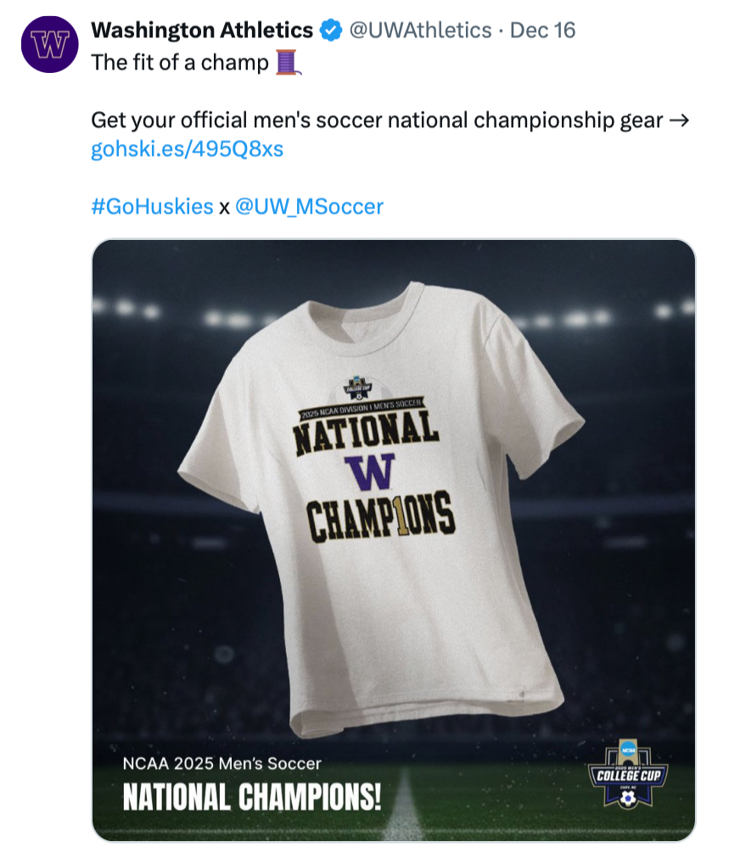Open the Washington Athletics display name

coord(202,31)
